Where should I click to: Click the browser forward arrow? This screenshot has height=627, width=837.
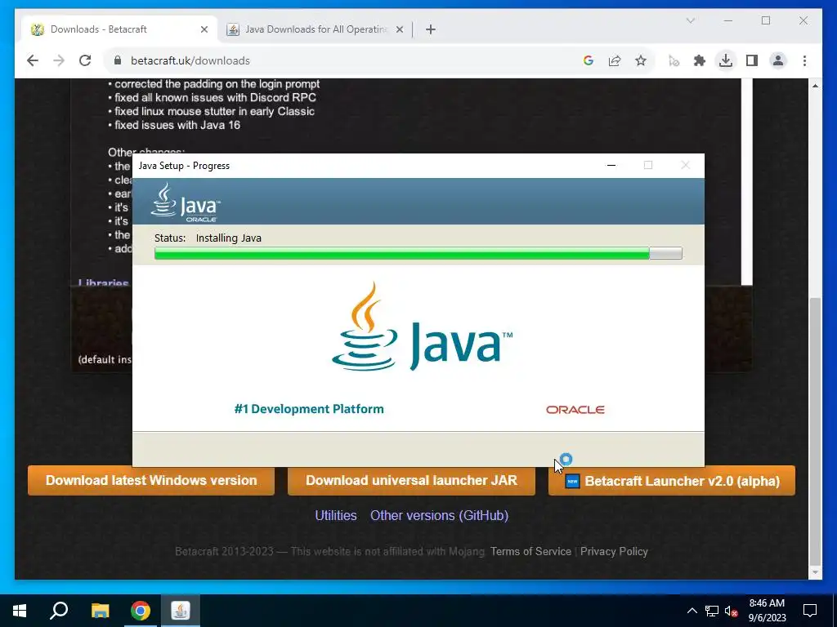(59, 60)
